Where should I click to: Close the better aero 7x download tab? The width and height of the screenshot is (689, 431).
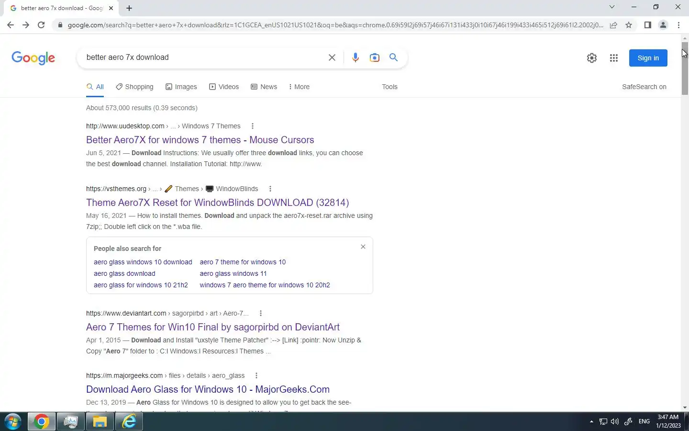point(111,8)
